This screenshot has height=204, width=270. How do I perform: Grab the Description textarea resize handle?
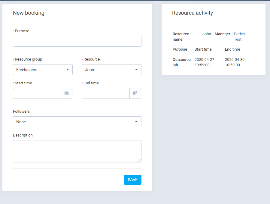[139, 161]
